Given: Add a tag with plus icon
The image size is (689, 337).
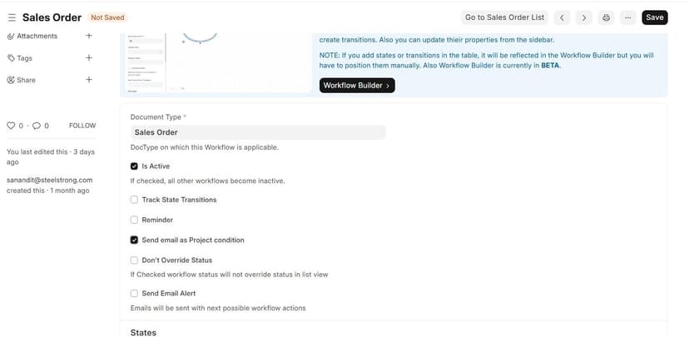Looking at the screenshot, I should point(89,58).
